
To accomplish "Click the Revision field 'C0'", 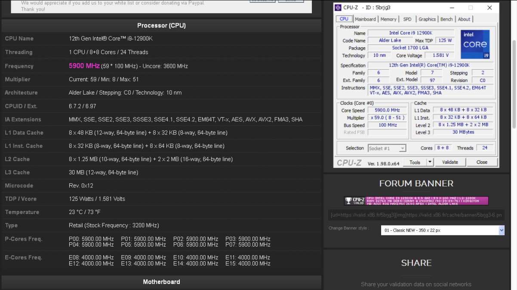I will pyautogui.click(x=483, y=80).
